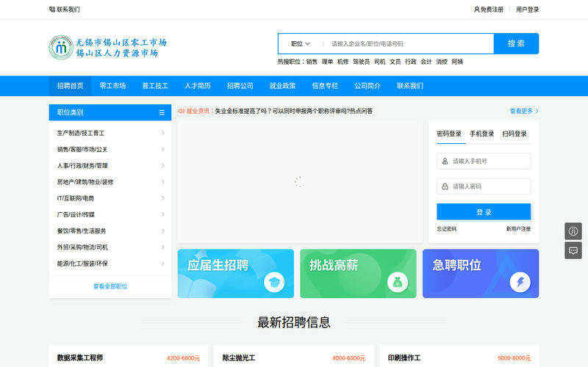Click the phone icon beside 联系我们
Viewport: 588px width, 367px height.
coord(52,10)
